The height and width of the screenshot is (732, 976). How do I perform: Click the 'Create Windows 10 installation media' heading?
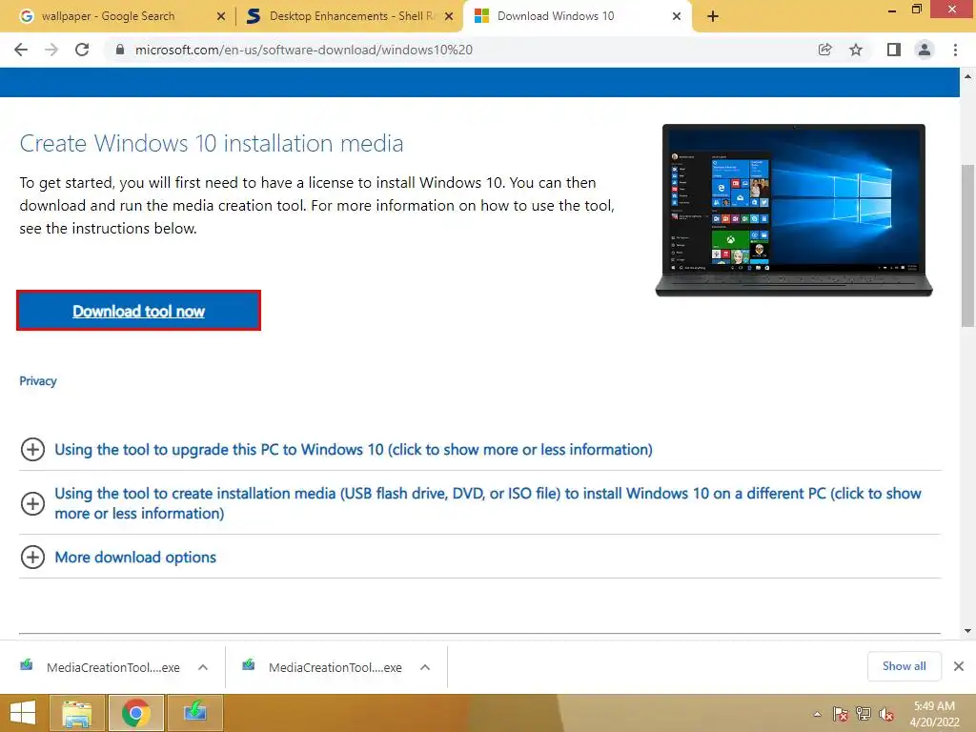(211, 143)
